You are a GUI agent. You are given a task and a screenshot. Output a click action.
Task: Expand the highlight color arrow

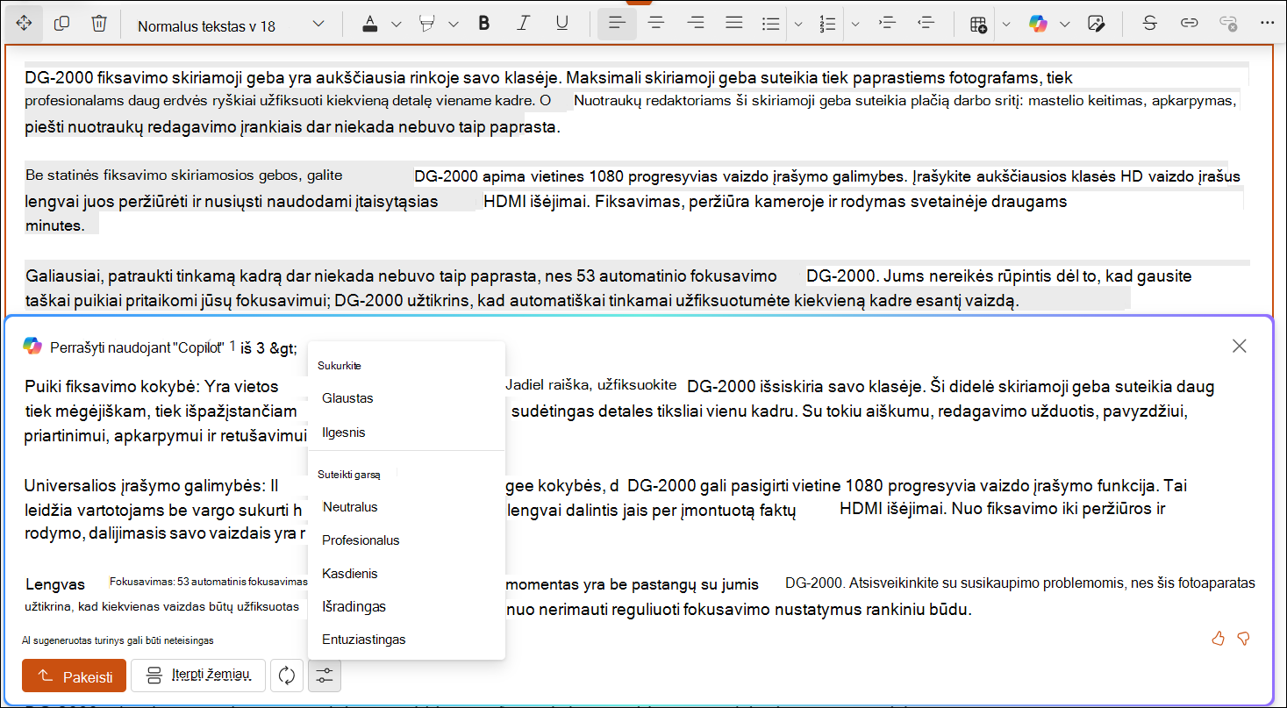[454, 25]
